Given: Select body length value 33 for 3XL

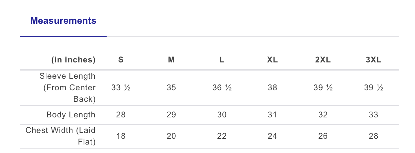Looking at the screenshot, I should tap(373, 115).
